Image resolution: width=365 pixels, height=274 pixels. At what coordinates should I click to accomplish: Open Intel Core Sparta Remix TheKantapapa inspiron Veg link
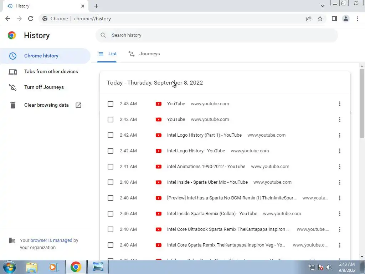(226, 245)
